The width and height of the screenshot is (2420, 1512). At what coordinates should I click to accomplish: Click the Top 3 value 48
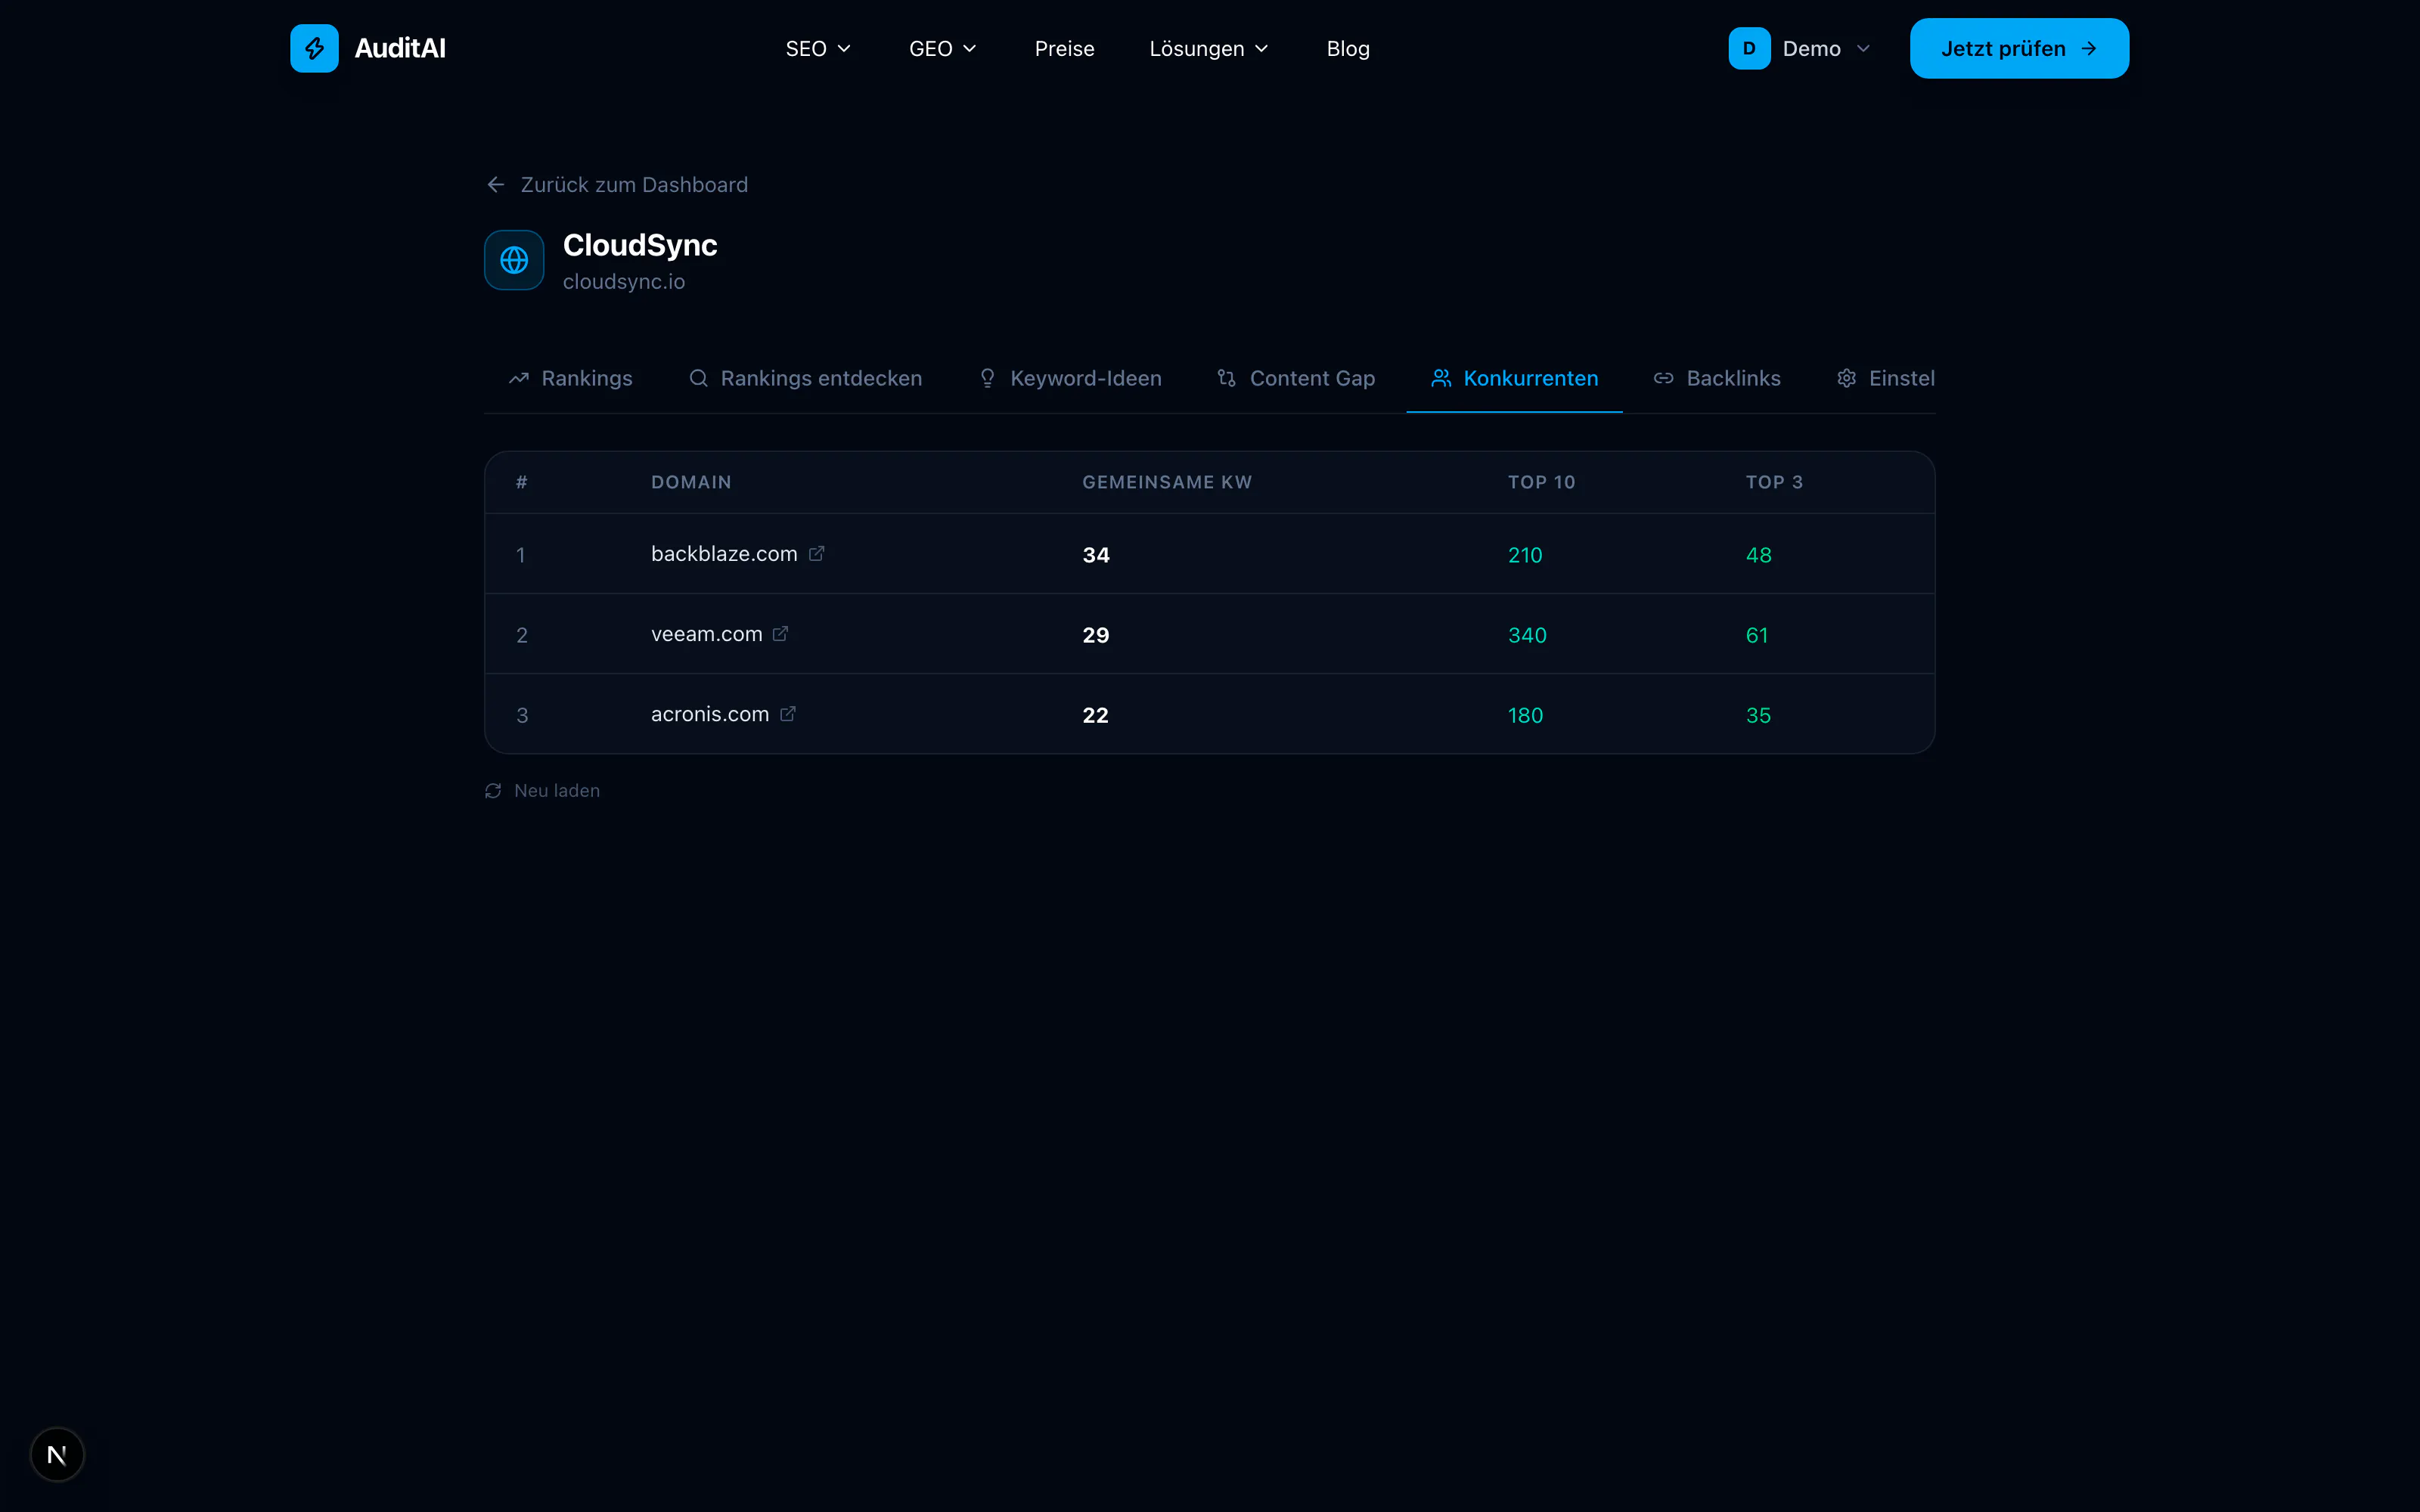click(1758, 555)
